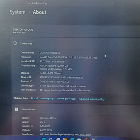This screenshot has height=140, width=140.
Task: Open System protection link
Action: [x=66, y=99]
